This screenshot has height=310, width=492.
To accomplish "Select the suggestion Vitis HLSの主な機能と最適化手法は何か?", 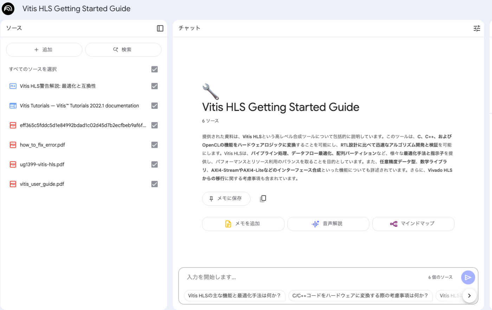I will point(234,296).
